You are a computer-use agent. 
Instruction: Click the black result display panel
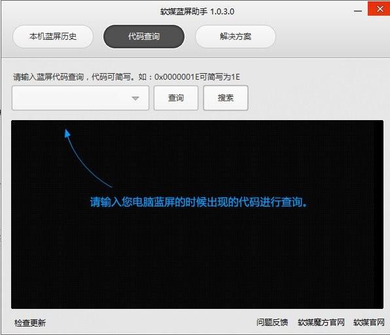(197, 215)
